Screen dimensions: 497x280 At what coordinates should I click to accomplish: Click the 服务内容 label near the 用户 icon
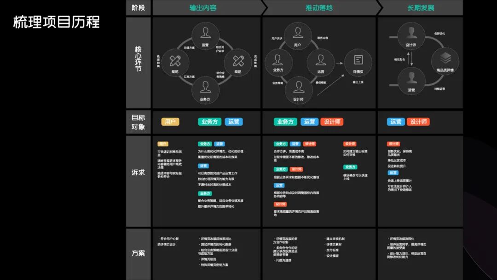(x=323, y=38)
